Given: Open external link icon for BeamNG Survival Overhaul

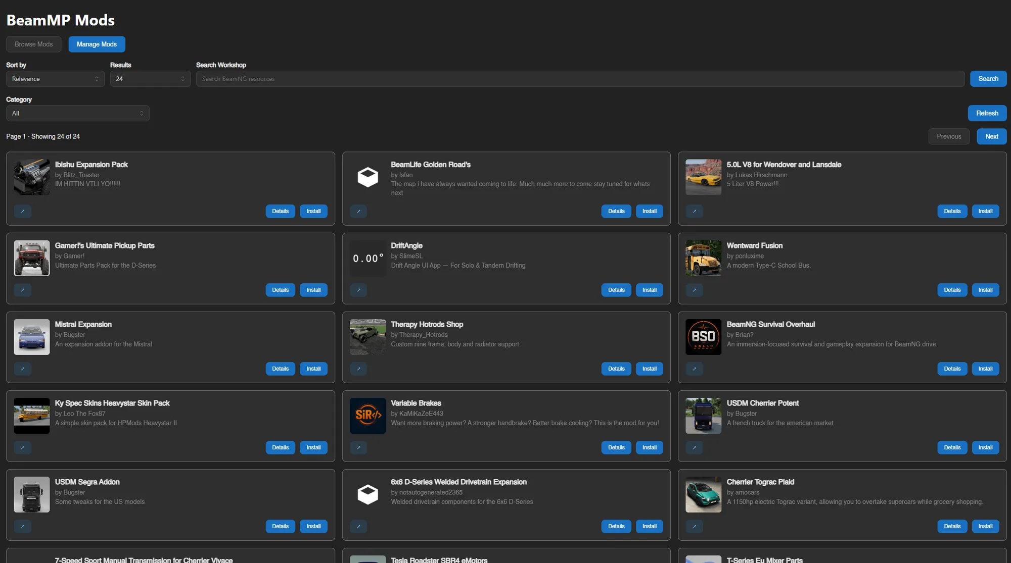Looking at the screenshot, I should [x=694, y=369].
